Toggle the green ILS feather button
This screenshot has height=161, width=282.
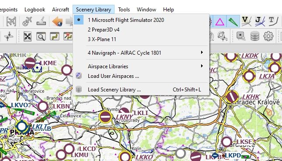click(233, 22)
